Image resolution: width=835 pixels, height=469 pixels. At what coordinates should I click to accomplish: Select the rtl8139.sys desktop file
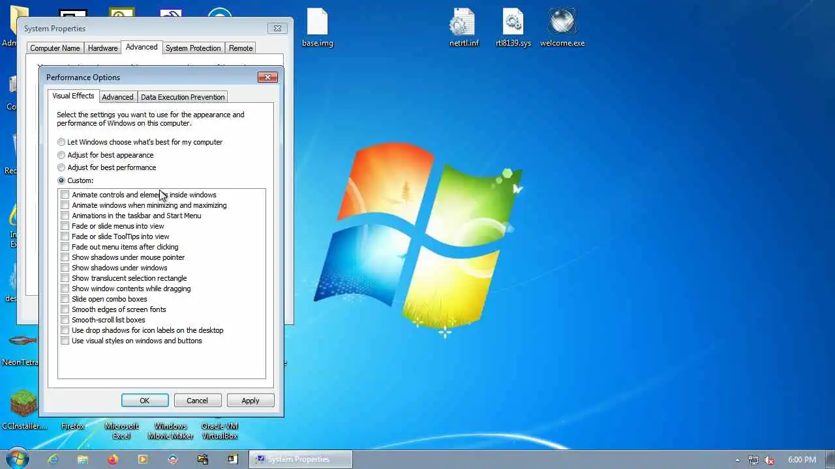point(513,28)
